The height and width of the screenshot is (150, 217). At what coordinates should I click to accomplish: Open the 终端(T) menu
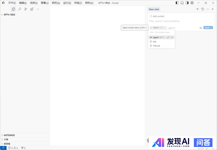(78, 3)
